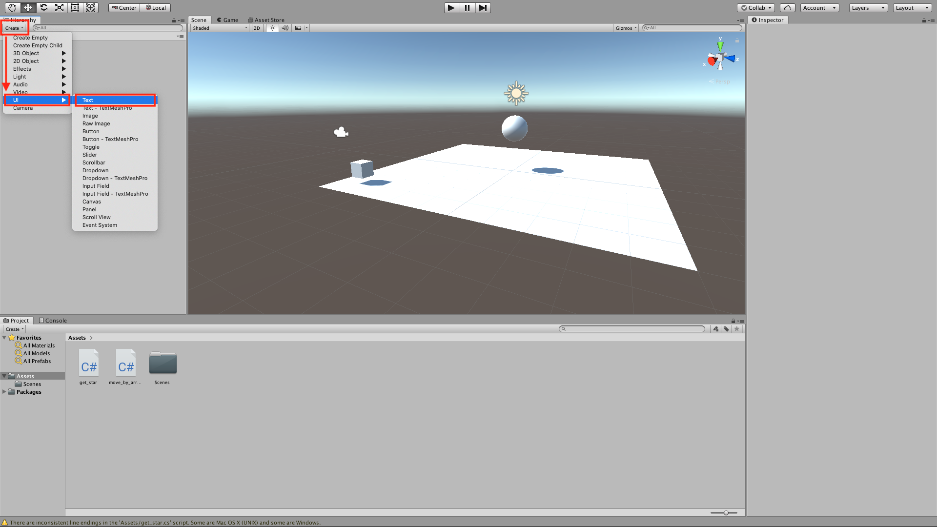Select Canvas from the UI submenu
This screenshot has height=527, width=937.
tap(92, 201)
